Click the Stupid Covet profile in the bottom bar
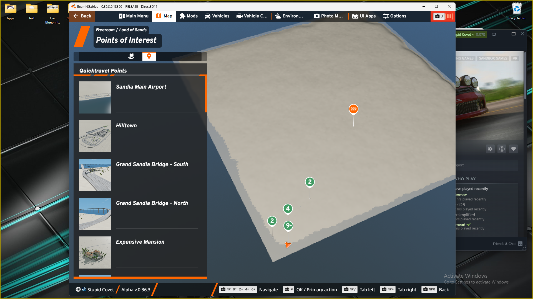Image resolution: width=533 pixels, height=299 pixels. pyautogui.click(x=95, y=290)
